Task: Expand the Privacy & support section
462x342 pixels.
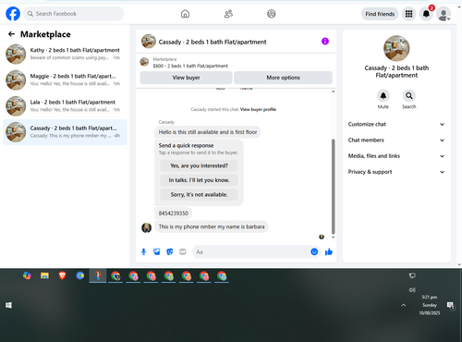Action: click(x=396, y=172)
